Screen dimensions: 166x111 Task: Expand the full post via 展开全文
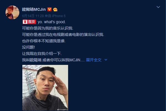(94, 60)
